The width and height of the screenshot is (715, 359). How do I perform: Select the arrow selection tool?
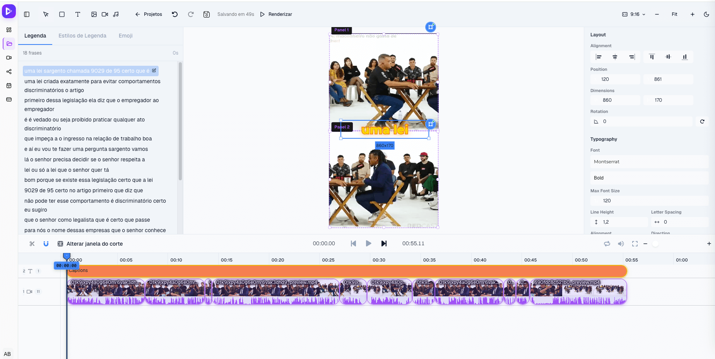46,14
